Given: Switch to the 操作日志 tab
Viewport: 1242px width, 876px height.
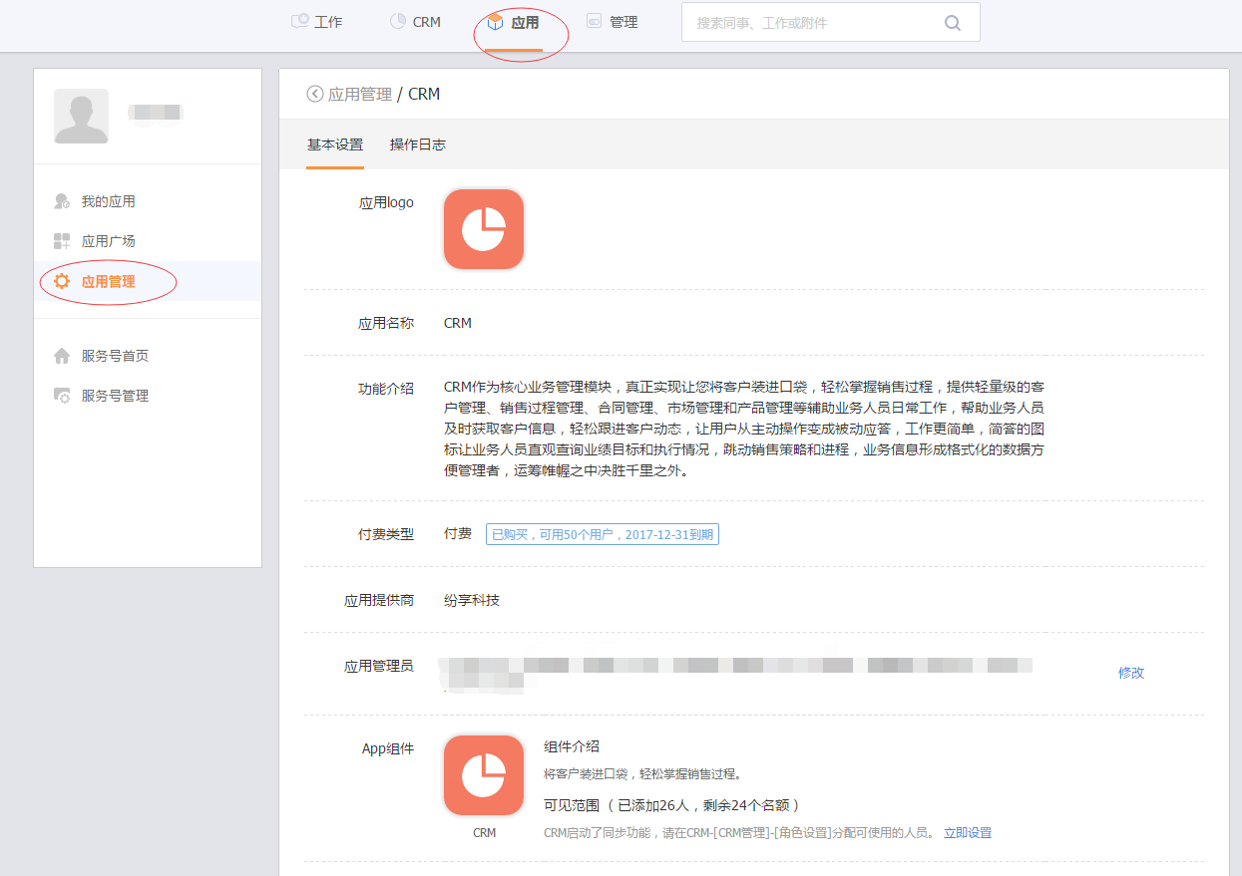Looking at the screenshot, I should coord(417,145).
